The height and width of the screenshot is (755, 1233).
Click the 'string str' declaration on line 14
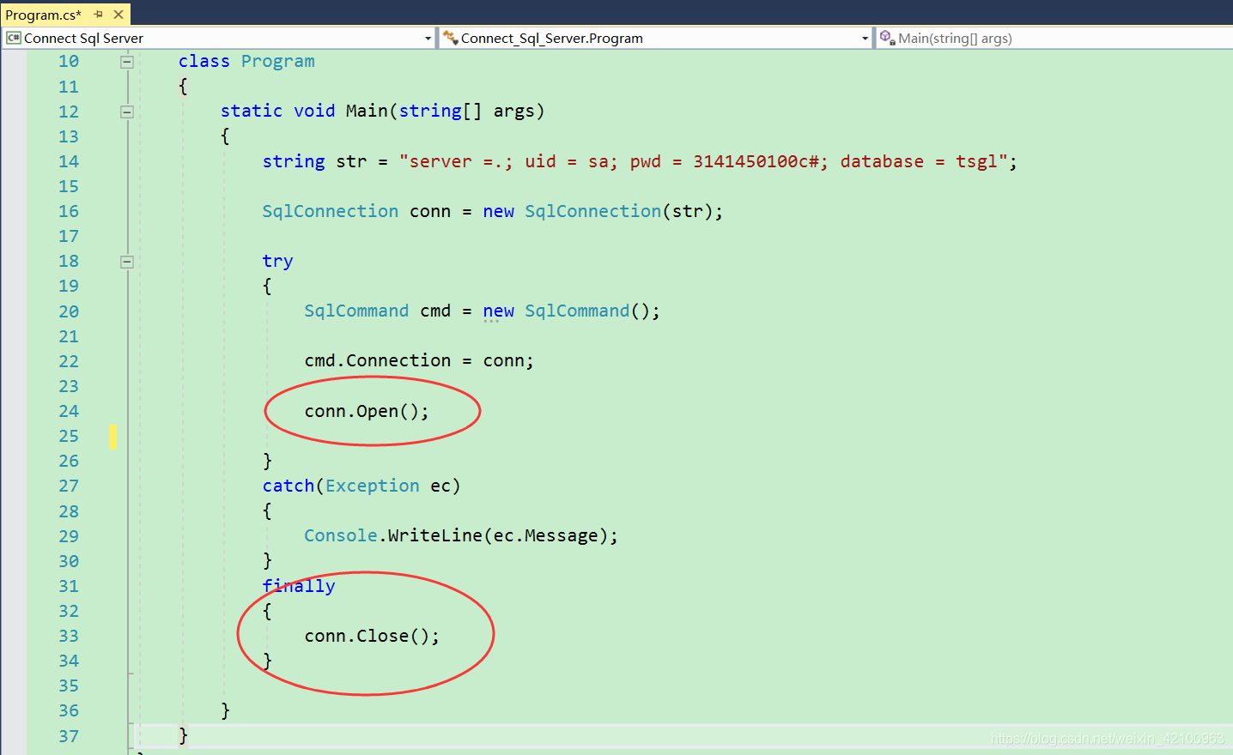point(314,161)
